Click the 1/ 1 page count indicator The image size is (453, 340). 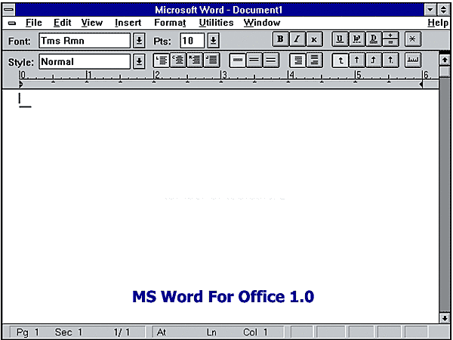point(122,332)
